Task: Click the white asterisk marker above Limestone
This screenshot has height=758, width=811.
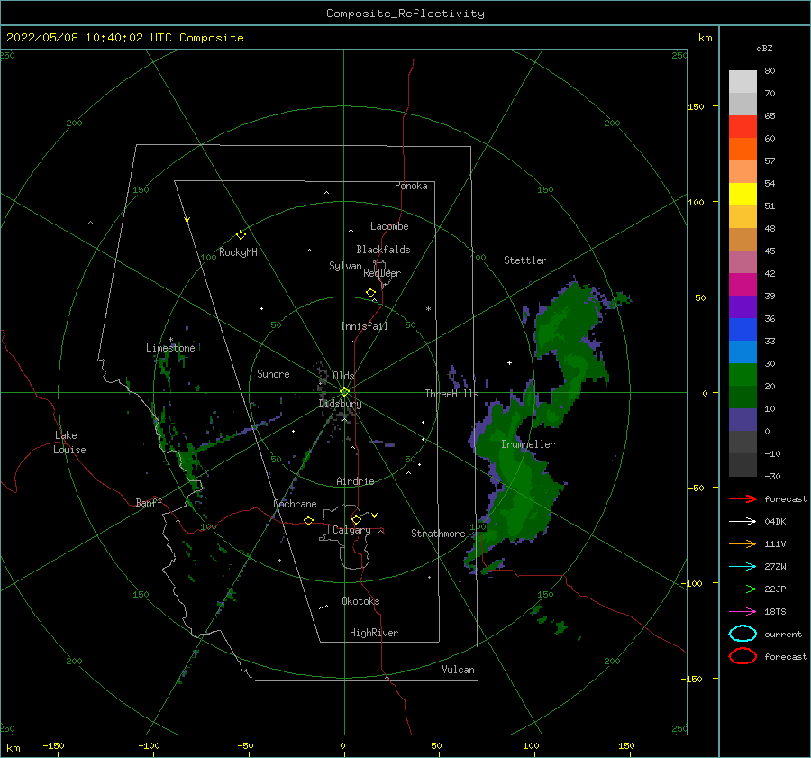Action: pyautogui.click(x=170, y=340)
